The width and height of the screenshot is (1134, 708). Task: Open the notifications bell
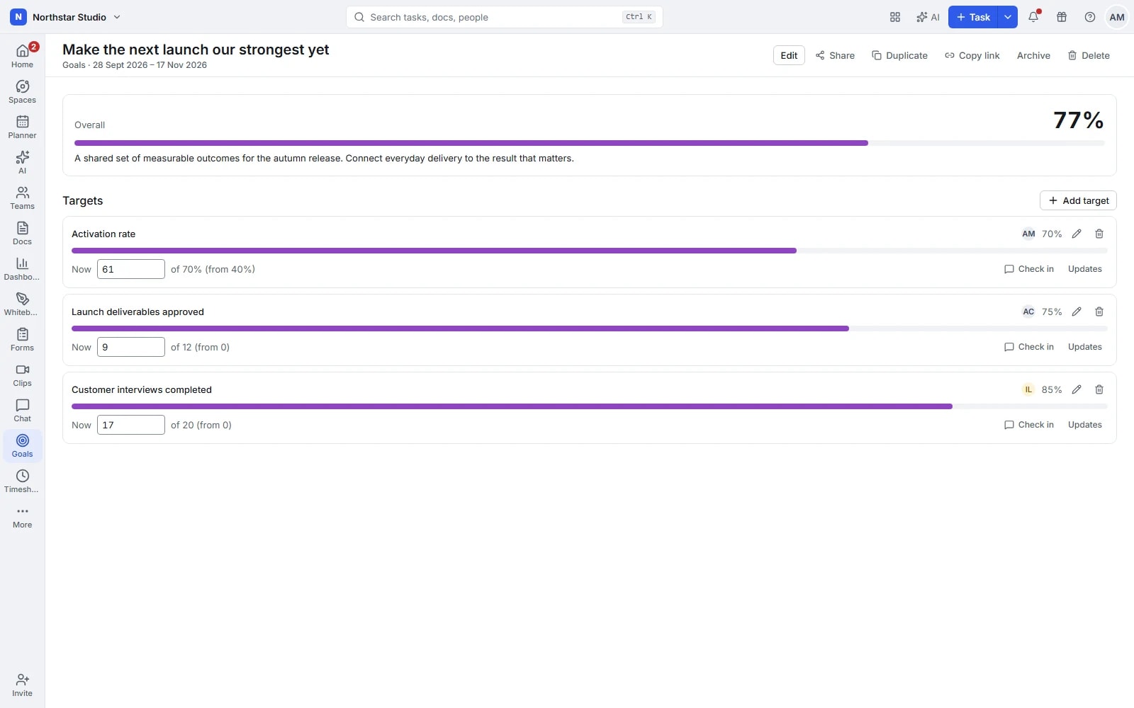tap(1033, 17)
